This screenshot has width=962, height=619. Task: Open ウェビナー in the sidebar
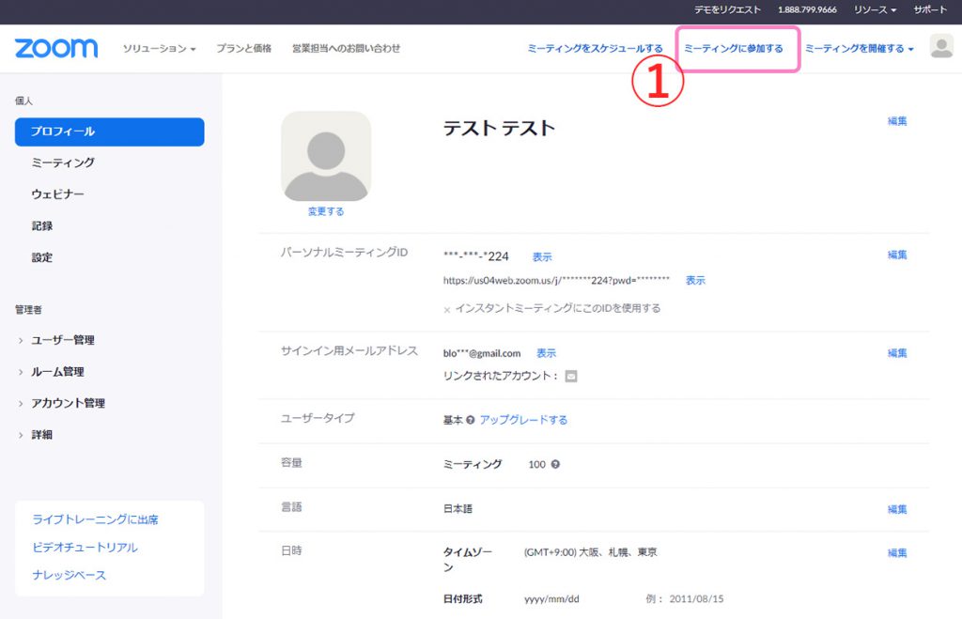[x=57, y=194]
